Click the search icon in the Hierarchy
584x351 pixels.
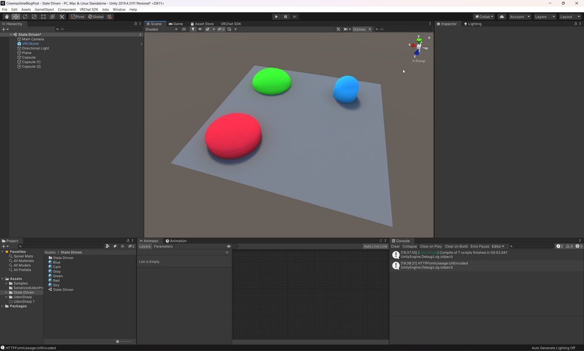[57, 29]
